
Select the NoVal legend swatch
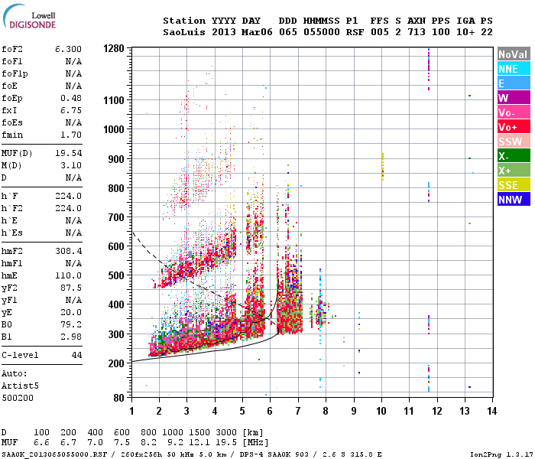[514, 54]
